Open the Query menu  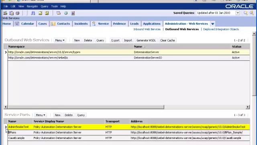click(45, 6)
